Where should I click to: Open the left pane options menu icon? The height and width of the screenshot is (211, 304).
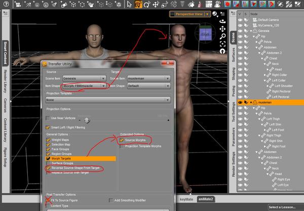(6, 13)
